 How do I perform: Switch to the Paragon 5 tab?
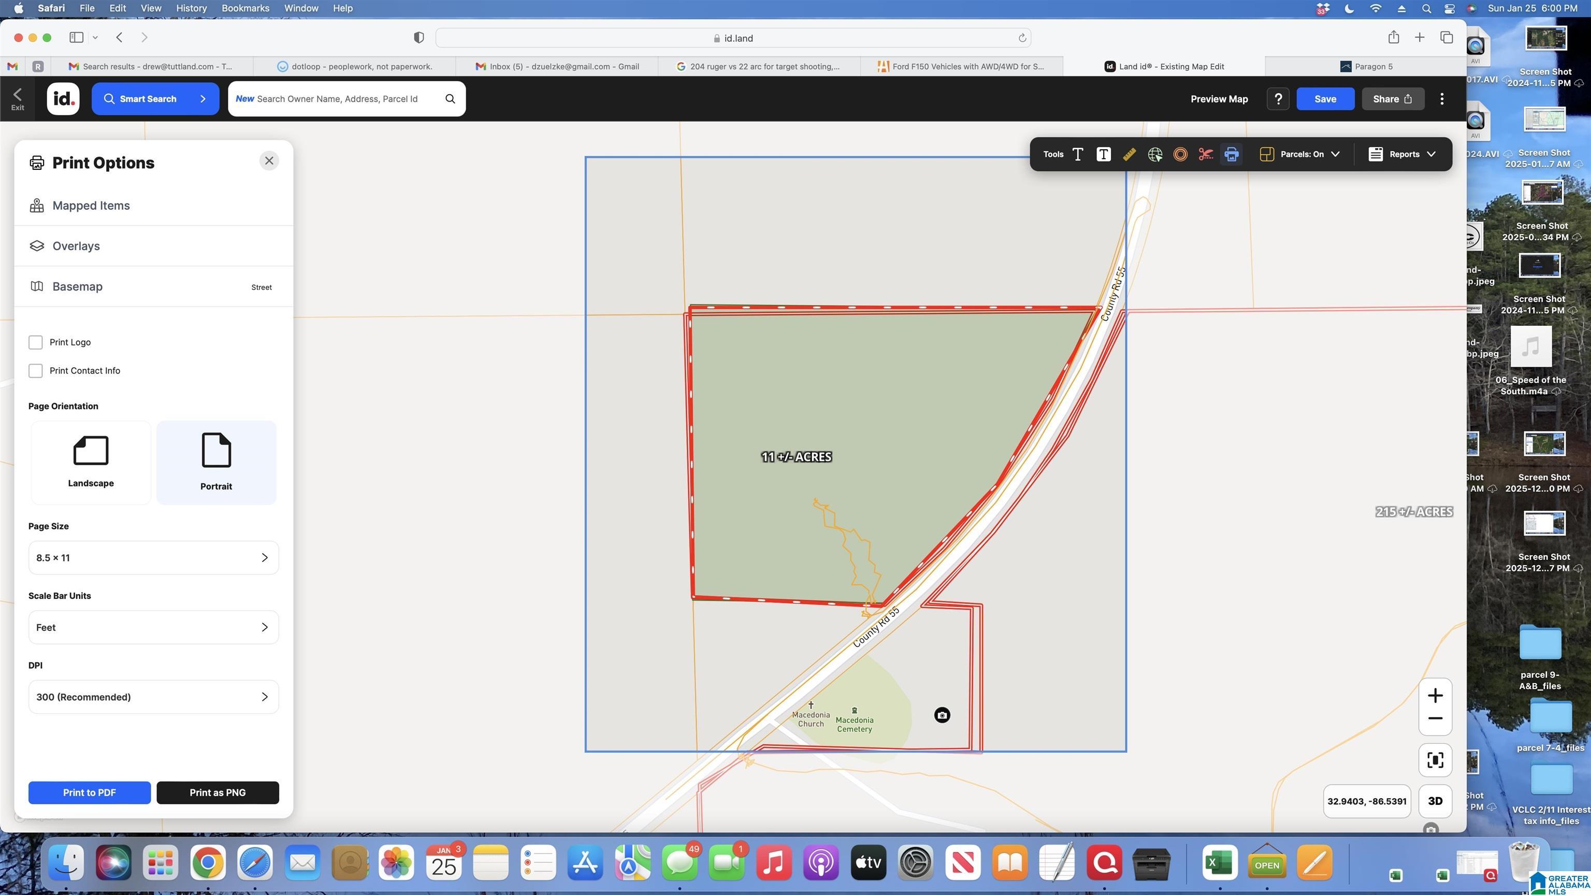tap(1366, 66)
